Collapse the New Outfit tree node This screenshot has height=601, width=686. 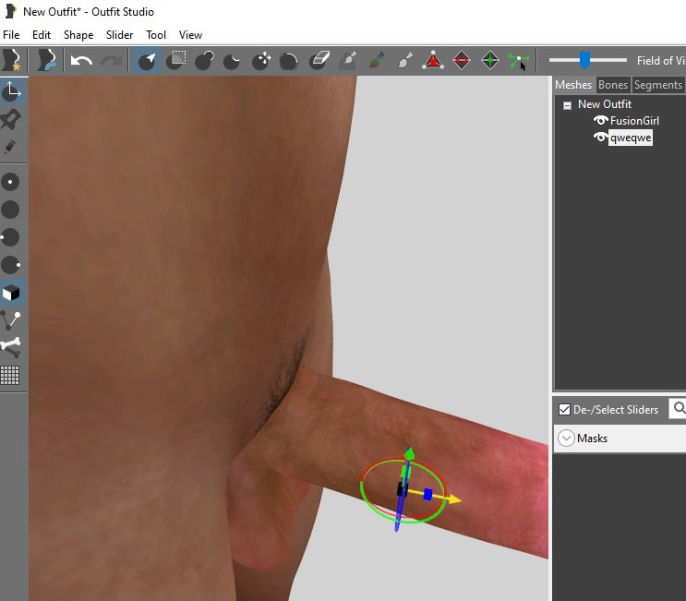click(567, 105)
